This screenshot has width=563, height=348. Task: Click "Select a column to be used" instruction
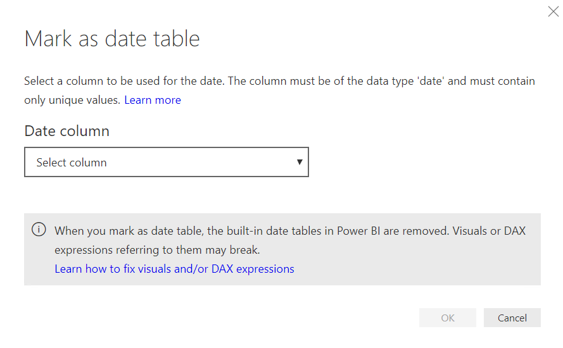tap(89, 81)
